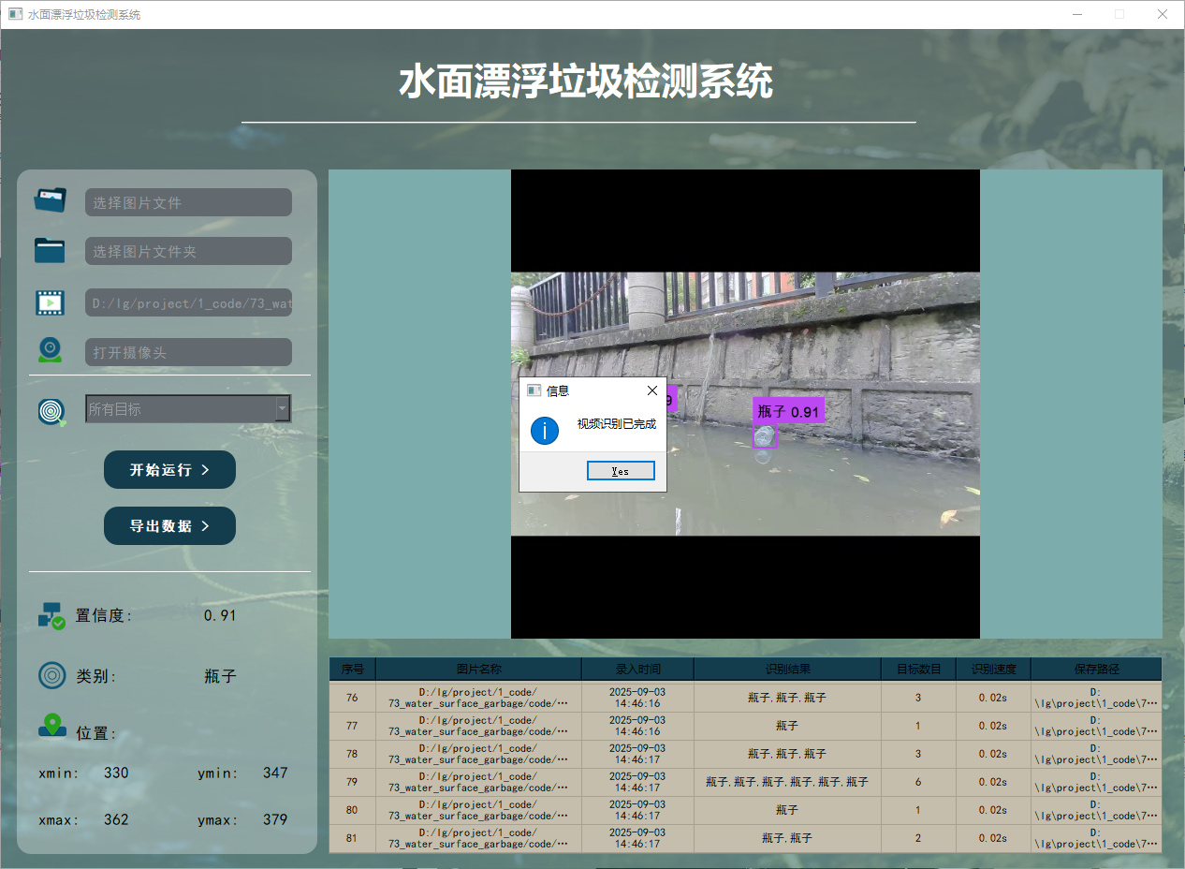Click the video path D:/lg/project field
Viewport: 1185px width, 869px height.
click(x=188, y=302)
